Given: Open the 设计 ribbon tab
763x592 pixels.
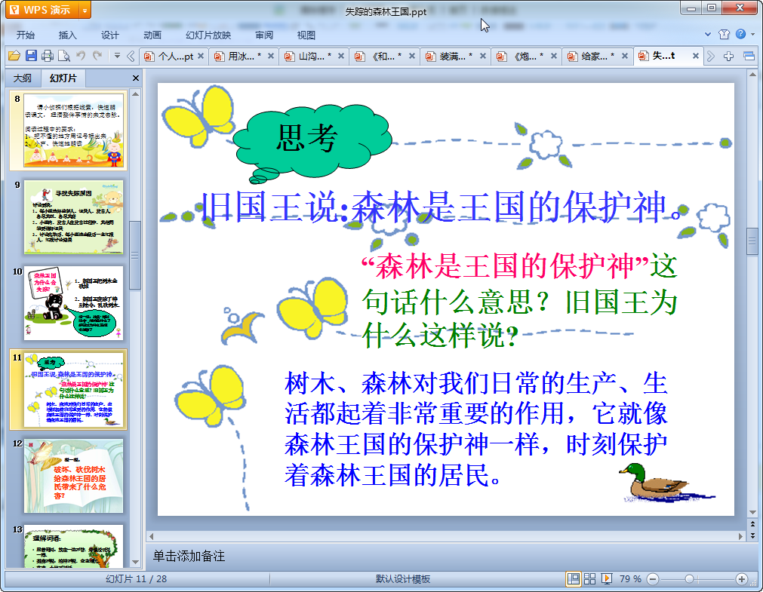Looking at the screenshot, I should coord(110,35).
